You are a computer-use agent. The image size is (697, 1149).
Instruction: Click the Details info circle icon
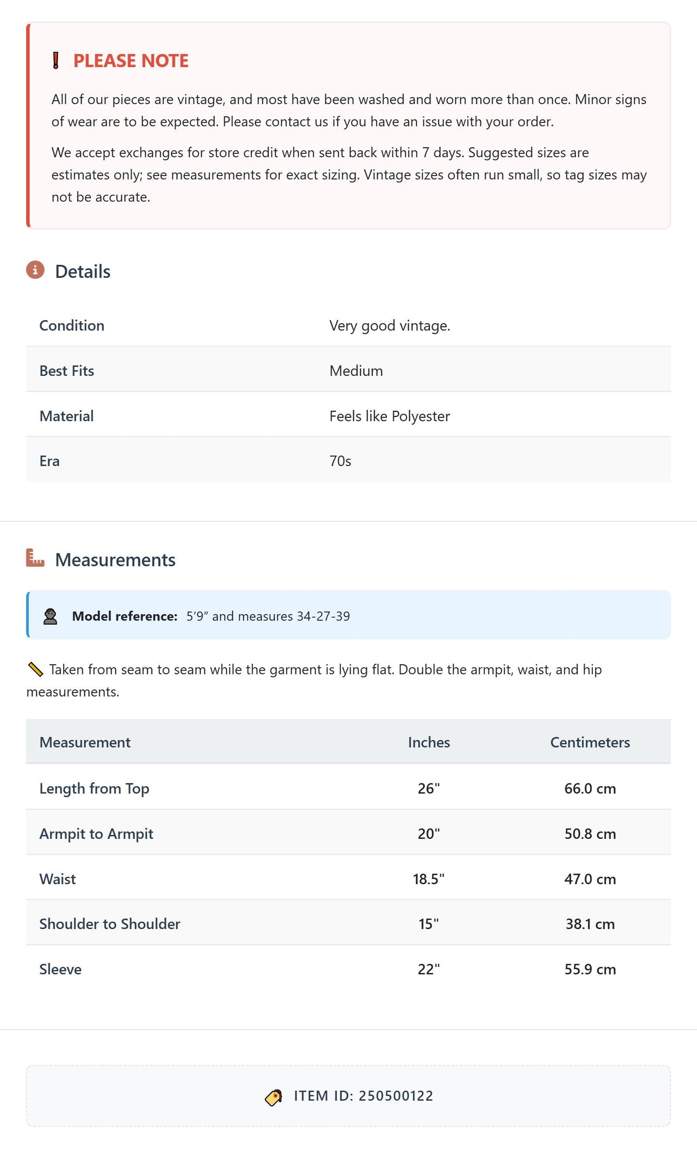coord(35,270)
